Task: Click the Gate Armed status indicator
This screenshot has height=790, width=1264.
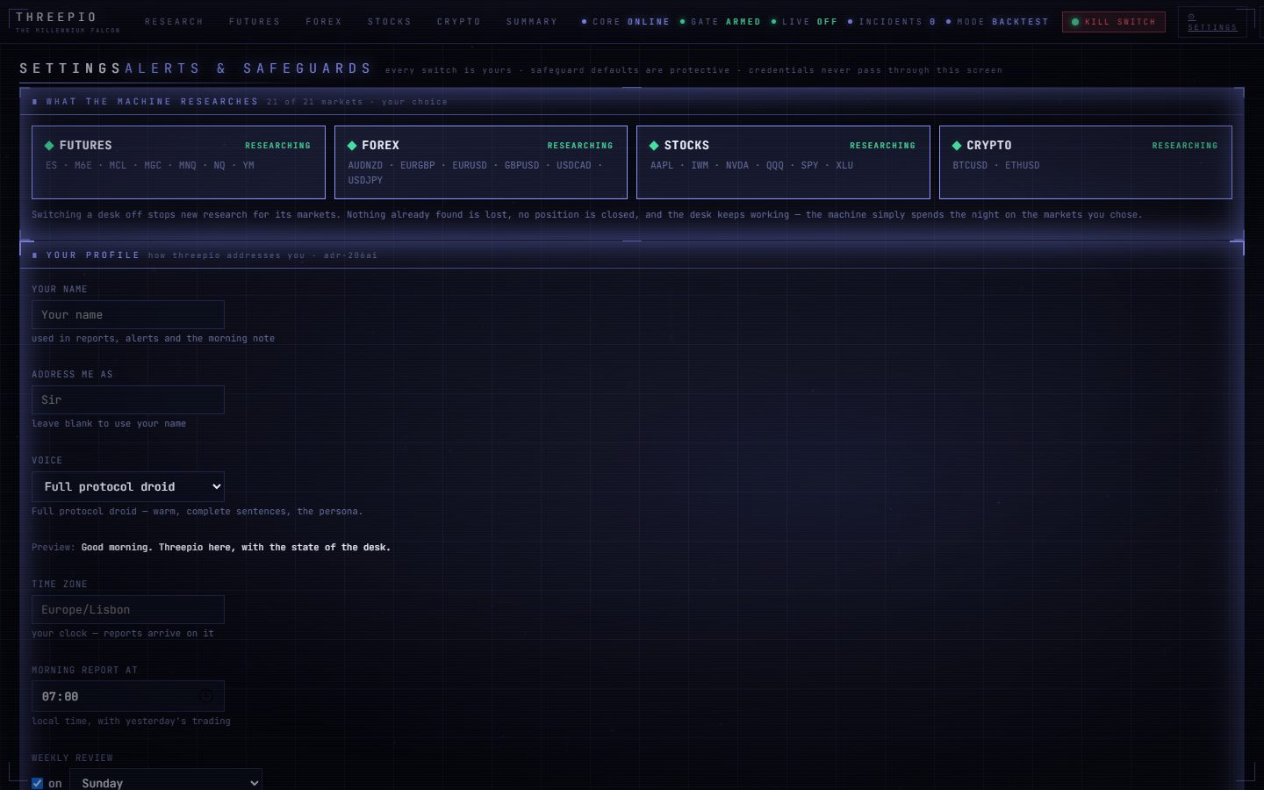Action: click(x=720, y=21)
